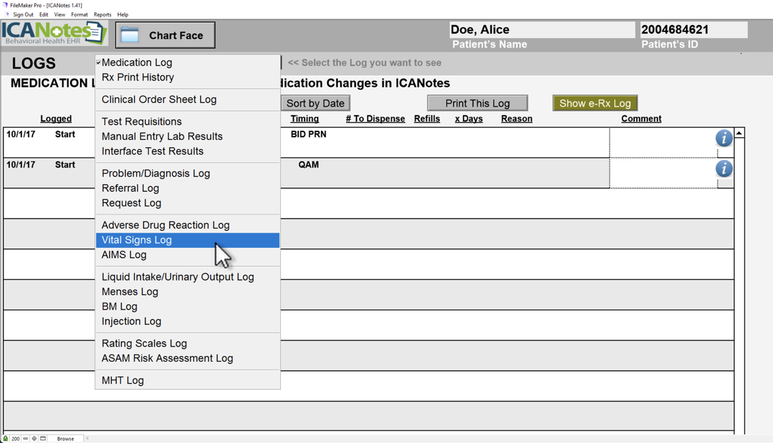Open the Reports menu in menu bar
The width and height of the screenshot is (773, 443).
(x=102, y=15)
